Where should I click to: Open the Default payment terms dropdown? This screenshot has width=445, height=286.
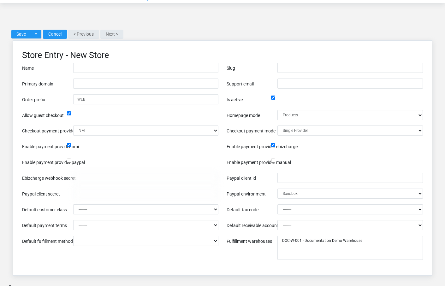click(146, 225)
